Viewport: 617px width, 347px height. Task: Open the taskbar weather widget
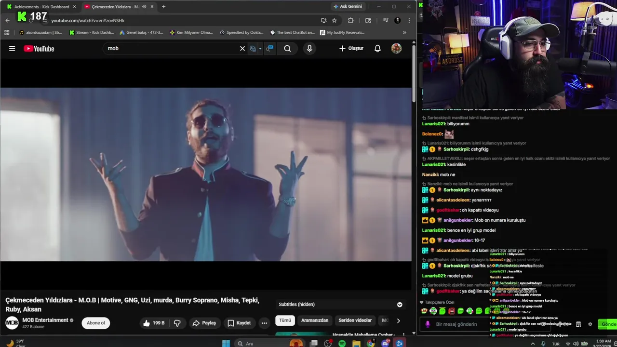15,343
